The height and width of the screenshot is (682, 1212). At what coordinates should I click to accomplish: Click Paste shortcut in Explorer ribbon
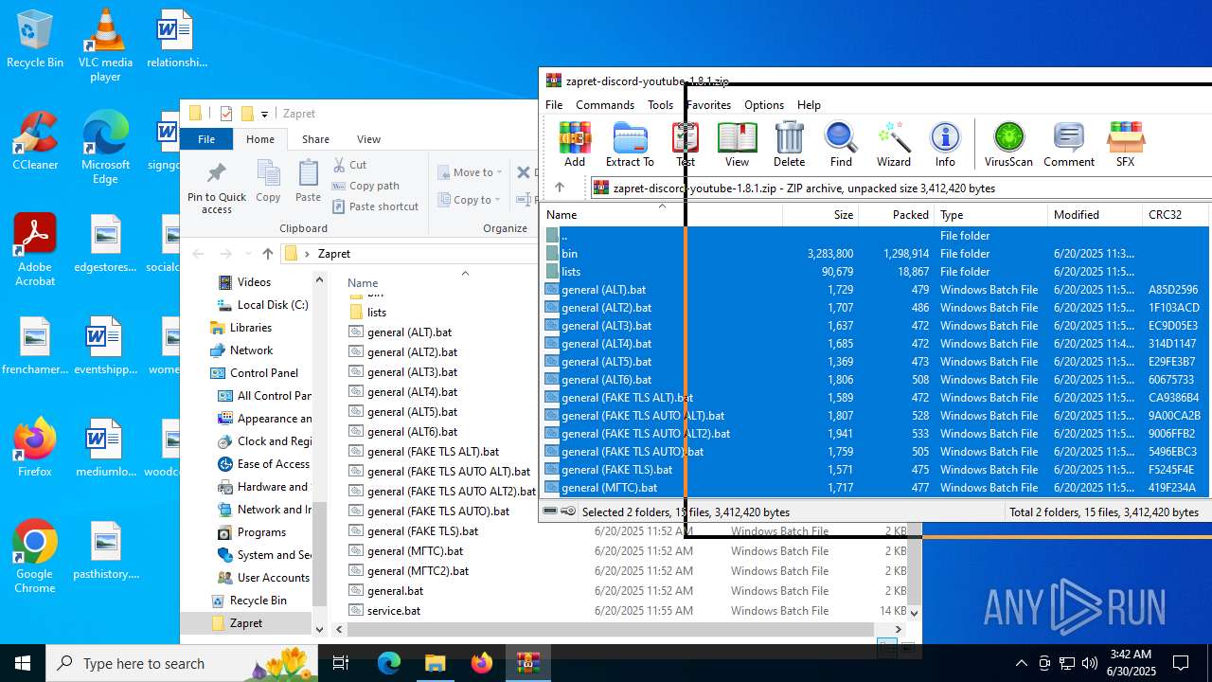(375, 206)
